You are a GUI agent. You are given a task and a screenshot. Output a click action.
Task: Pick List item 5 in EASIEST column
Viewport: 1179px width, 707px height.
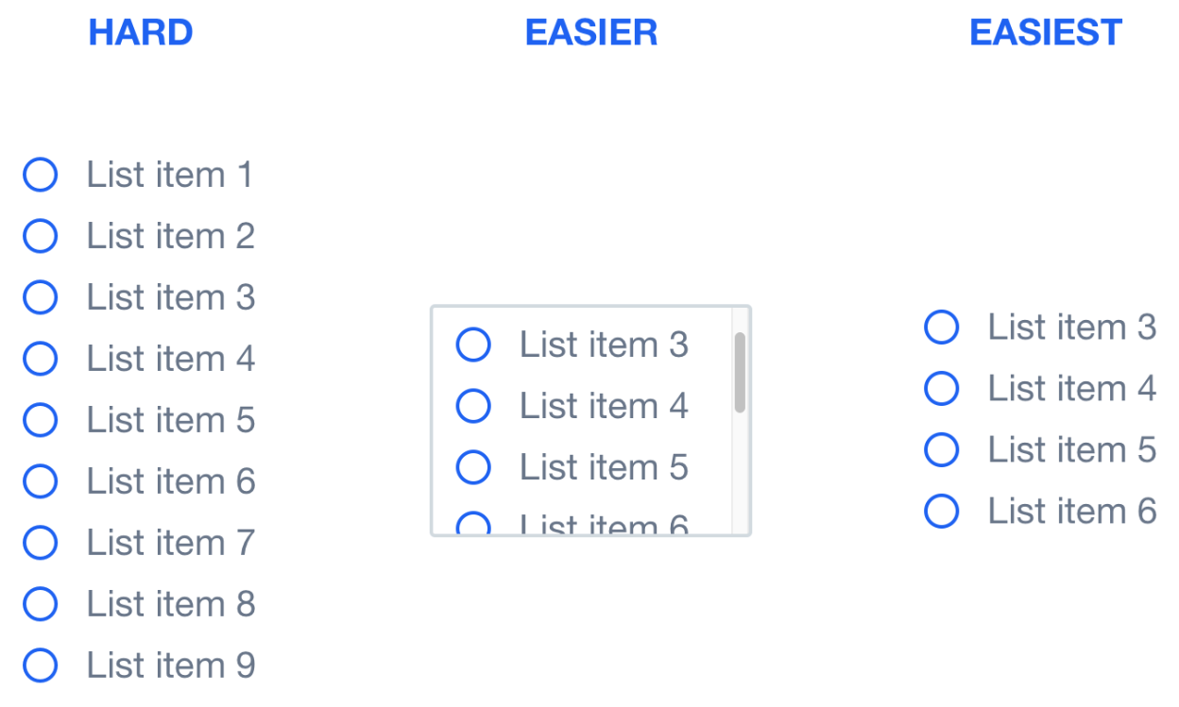[x=942, y=450]
